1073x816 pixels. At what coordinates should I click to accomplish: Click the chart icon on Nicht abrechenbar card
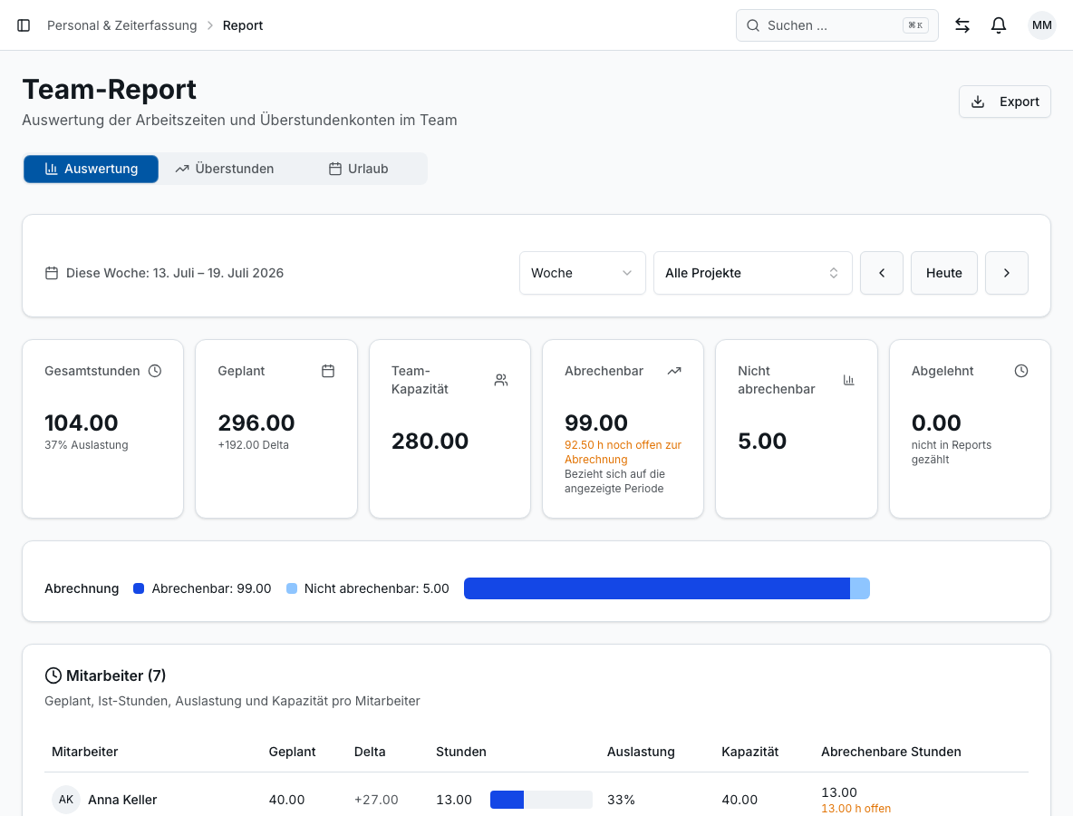848,380
